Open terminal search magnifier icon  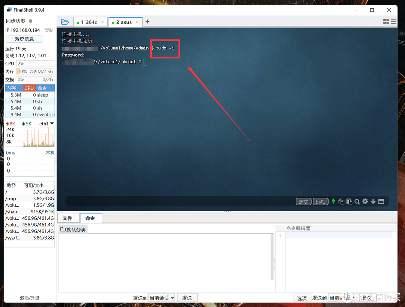pyautogui.click(x=357, y=201)
